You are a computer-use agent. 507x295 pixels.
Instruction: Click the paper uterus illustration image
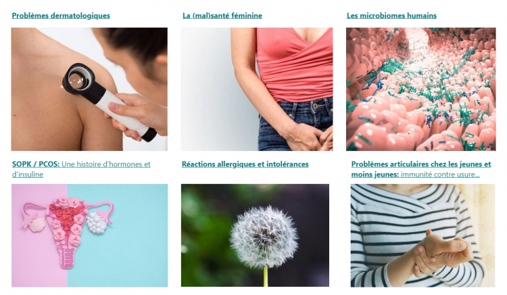pyautogui.click(x=89, y=235)
